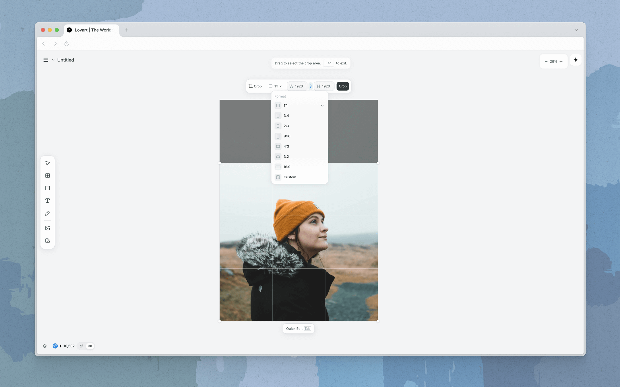Click the Quick Edit button
620x387 pixels.
[299, 329]
